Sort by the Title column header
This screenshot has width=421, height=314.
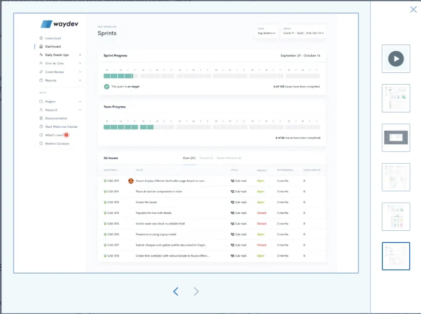139,170
